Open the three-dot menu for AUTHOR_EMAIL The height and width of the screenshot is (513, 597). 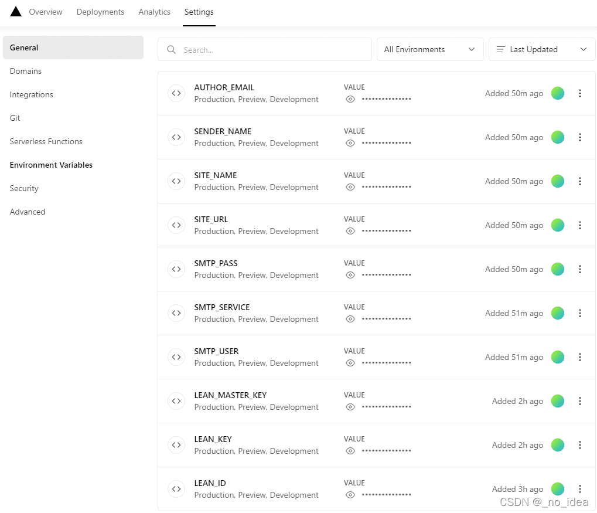tap(580, 93)
